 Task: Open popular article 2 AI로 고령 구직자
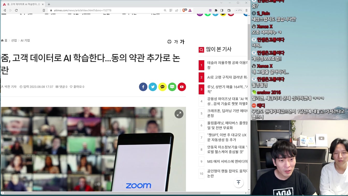coord(227,77)
